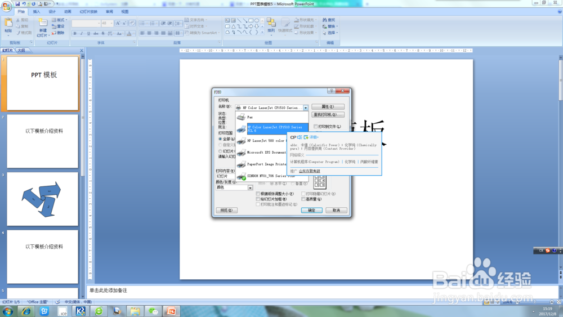Select the straight line shape
Image resolution: width=563 pixels, height=317 pixels.
coord(239,20)
